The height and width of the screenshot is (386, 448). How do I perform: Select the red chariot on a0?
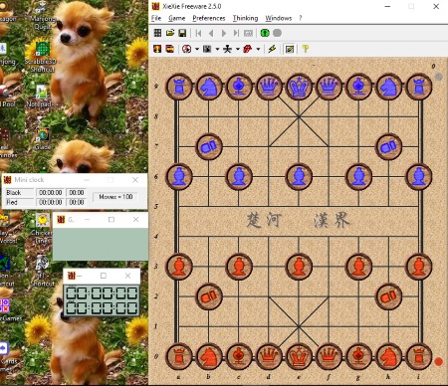(179, 356)
